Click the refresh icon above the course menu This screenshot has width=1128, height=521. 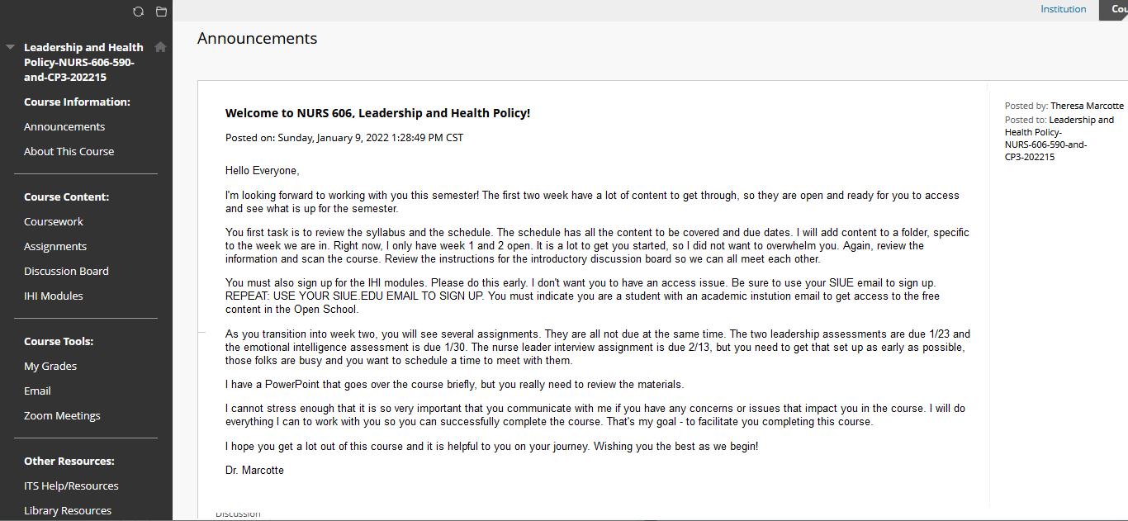[x=138, y=12]
